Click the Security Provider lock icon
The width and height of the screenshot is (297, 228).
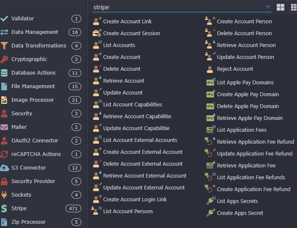coord(4,181)
